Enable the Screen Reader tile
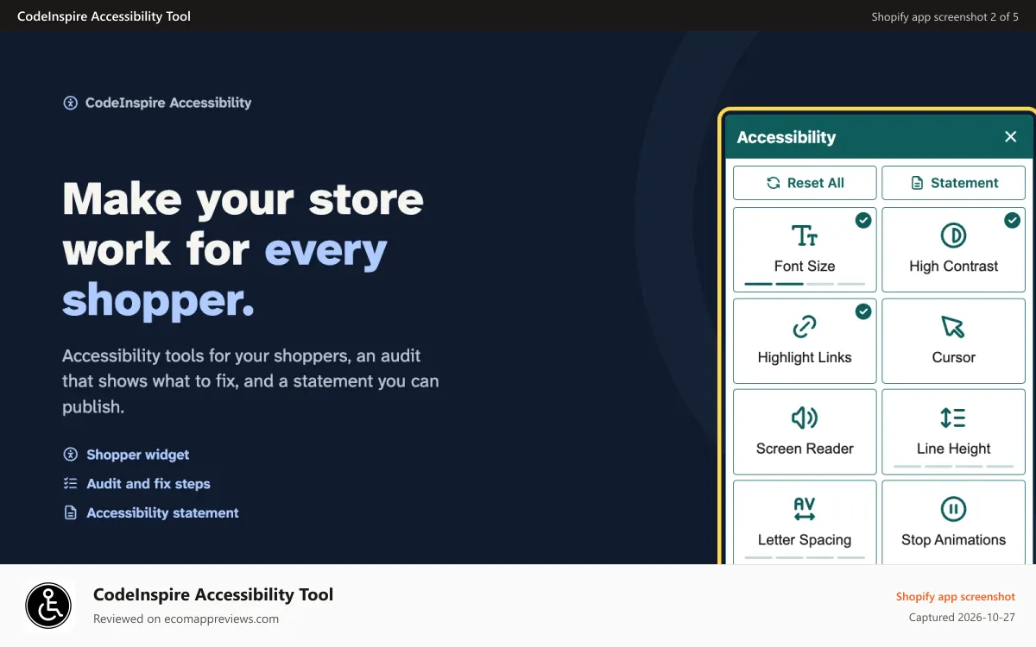The height and width of the screenshot is (647, 1036). [805, 431]
